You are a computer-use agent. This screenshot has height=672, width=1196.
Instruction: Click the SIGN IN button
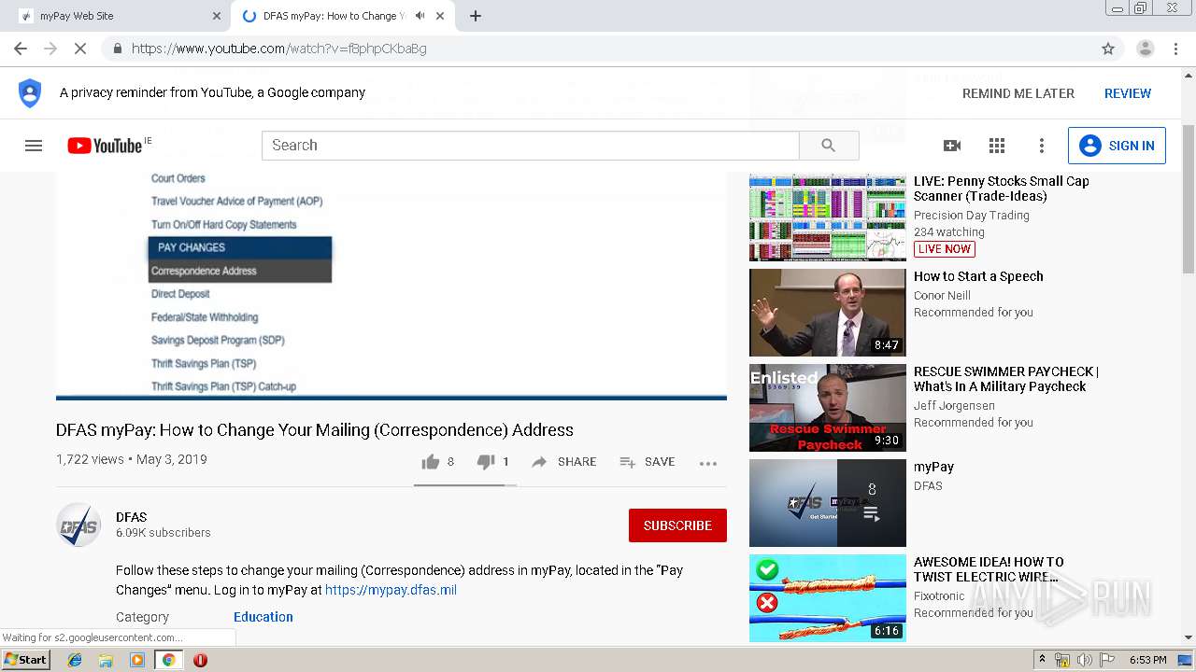1117,146
